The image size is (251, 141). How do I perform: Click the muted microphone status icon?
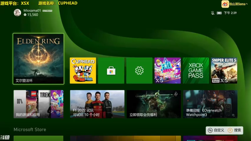213,13
